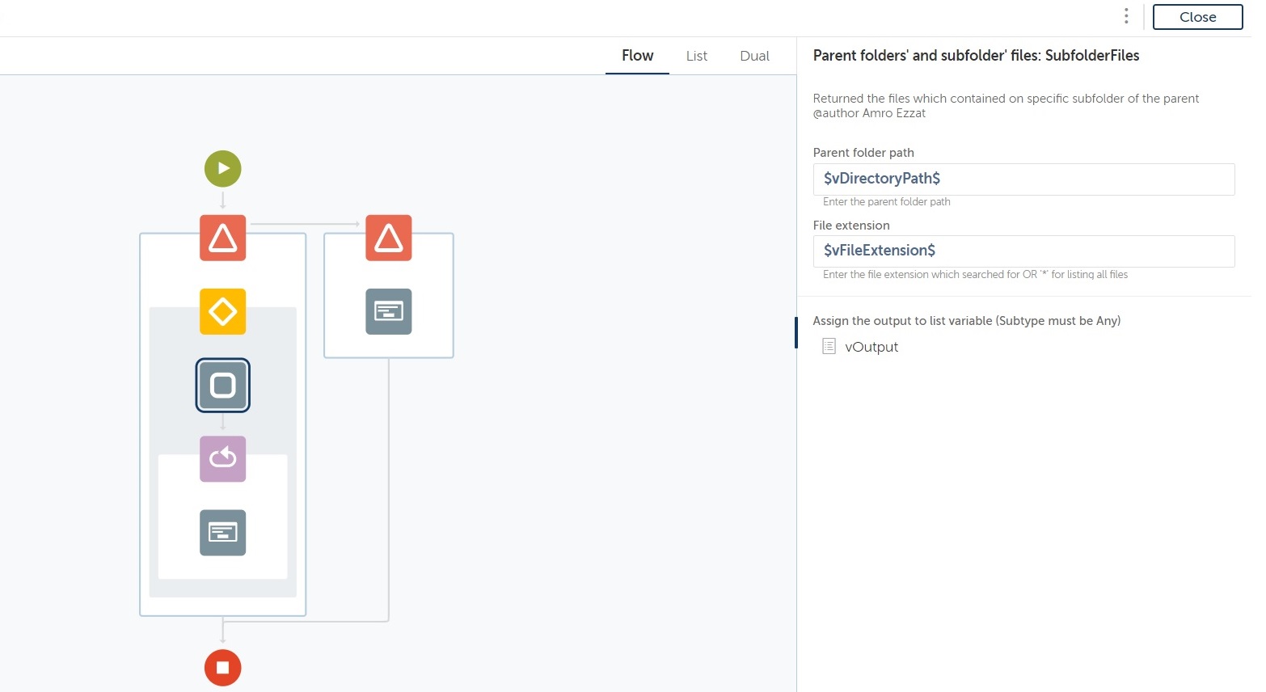
Task: Select the message box node in right branch
Action: click(x=389, y=311)
